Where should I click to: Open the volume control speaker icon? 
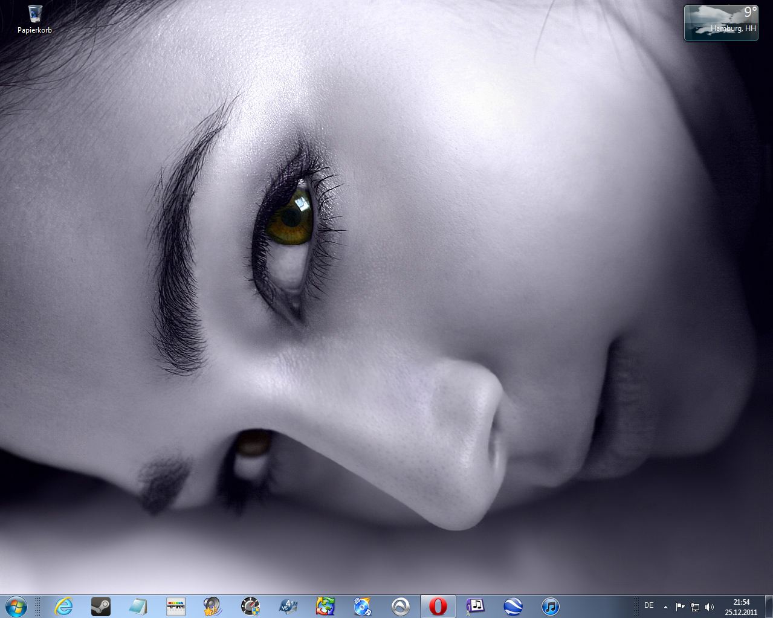pyautogui.click(x=710, y=607)
